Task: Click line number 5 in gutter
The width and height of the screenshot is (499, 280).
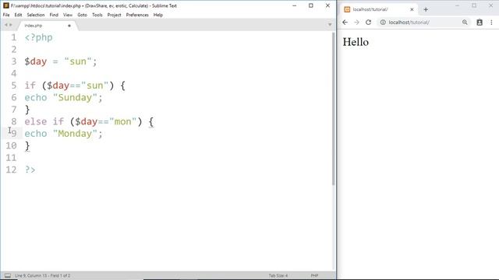Action: point(14,86)
